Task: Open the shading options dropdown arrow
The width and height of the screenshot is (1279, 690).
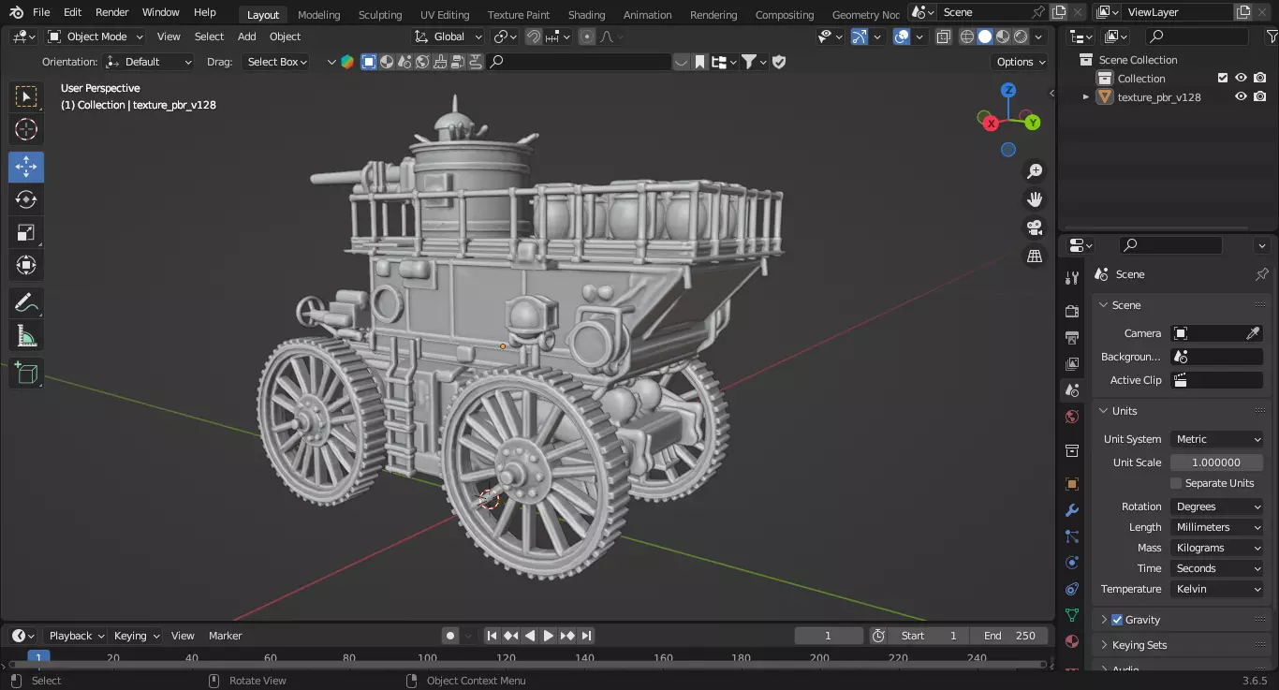Action: click(1039, 37)
